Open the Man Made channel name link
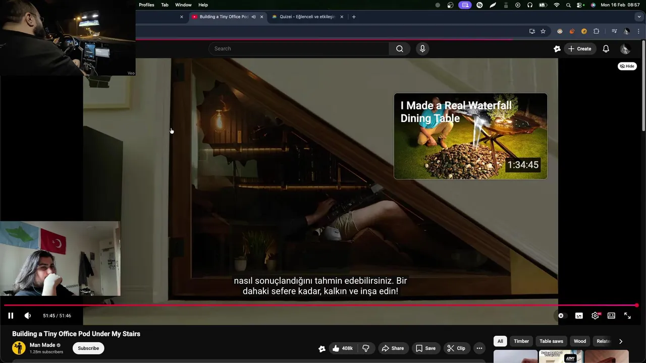The image size is (646, 363). (42, 345)
